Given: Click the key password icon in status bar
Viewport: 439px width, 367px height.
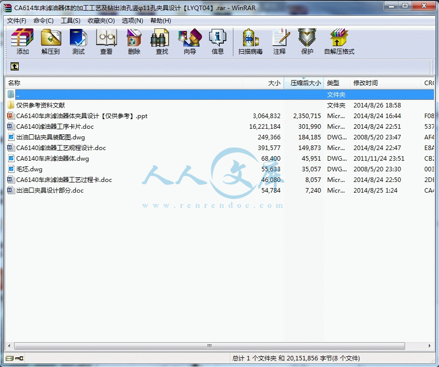Looking at the screenshot, I should (19, 358).
